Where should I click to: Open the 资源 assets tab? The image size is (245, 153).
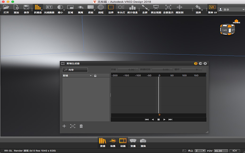click(x=103, y=143)
